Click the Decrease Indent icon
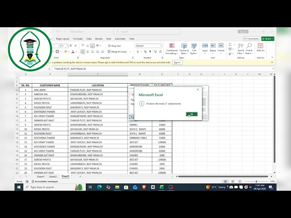The image size is (291, 218). point(98,52)
